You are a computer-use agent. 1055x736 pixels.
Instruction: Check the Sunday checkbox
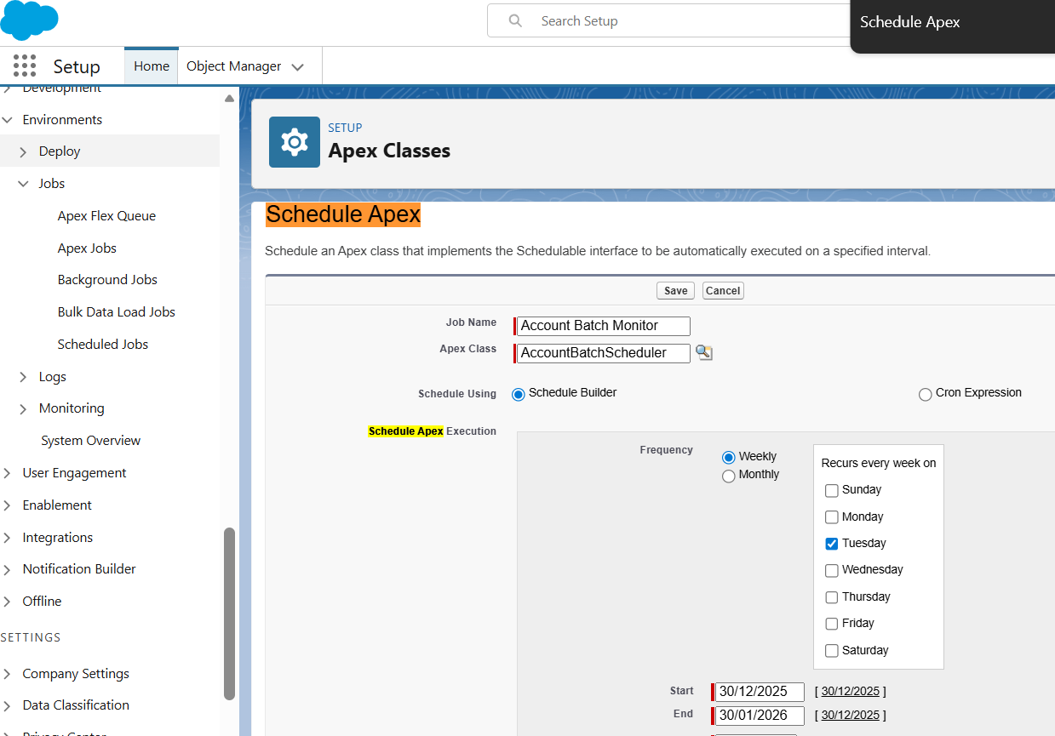coord(832,490)
